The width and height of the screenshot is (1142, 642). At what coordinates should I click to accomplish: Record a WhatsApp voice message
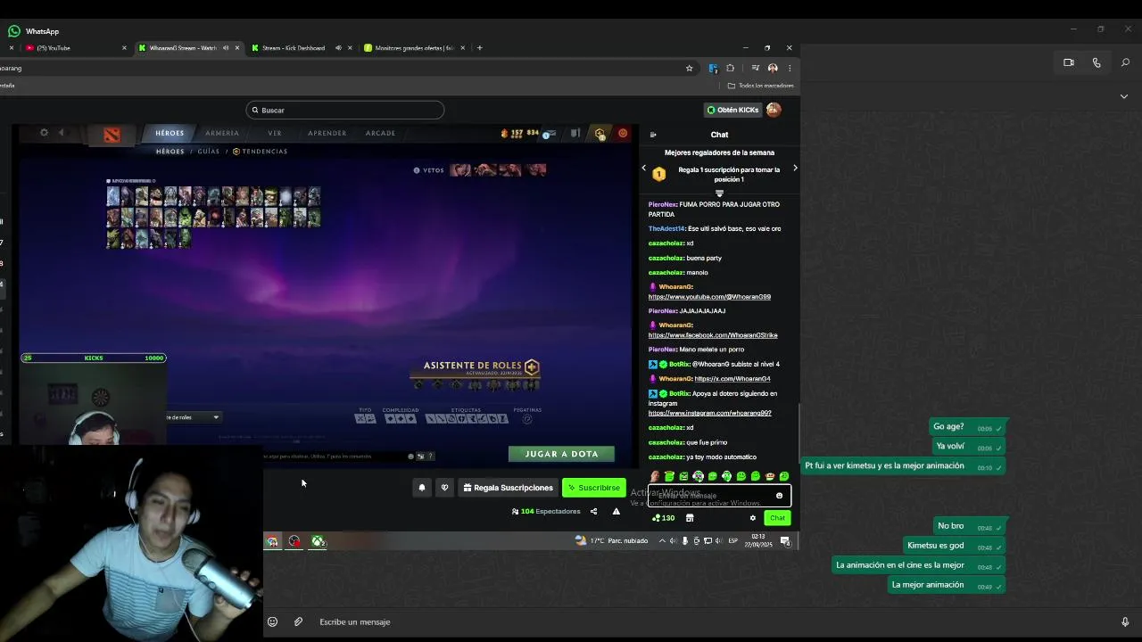(1125, 621)
